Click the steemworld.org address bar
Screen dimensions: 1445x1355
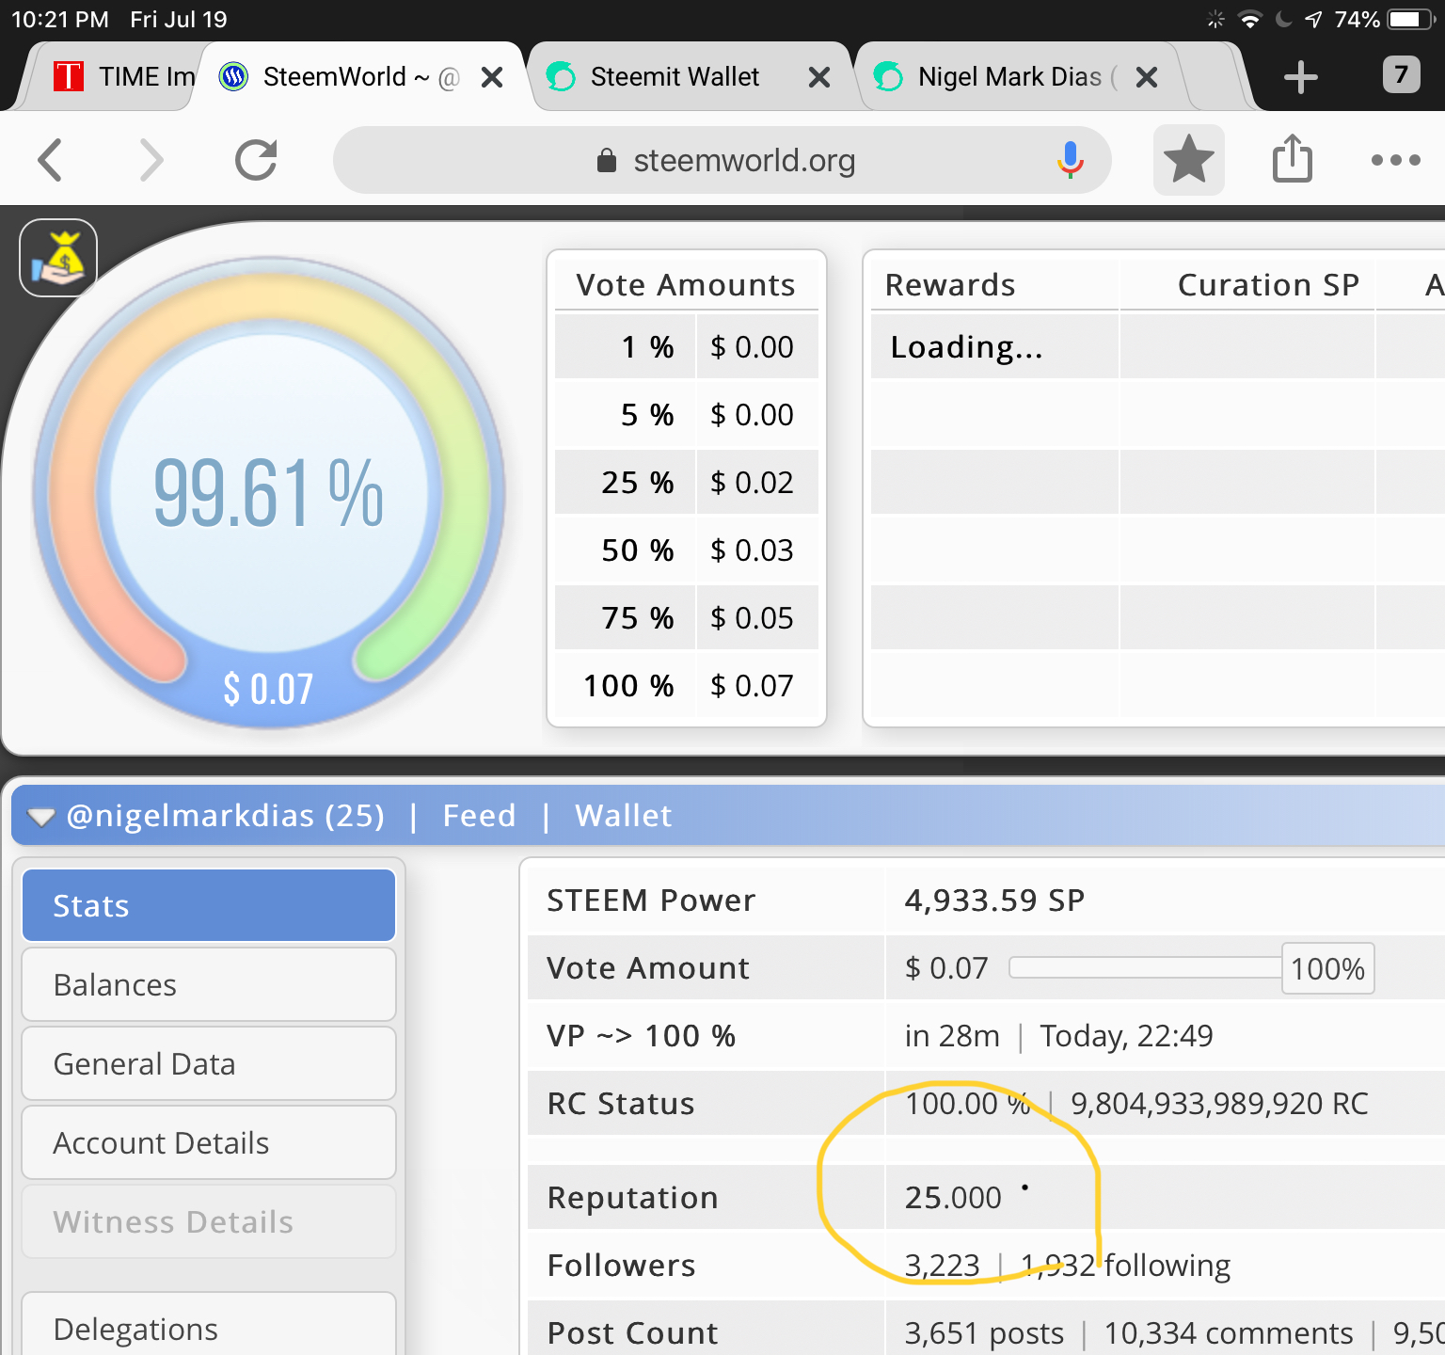722,160
